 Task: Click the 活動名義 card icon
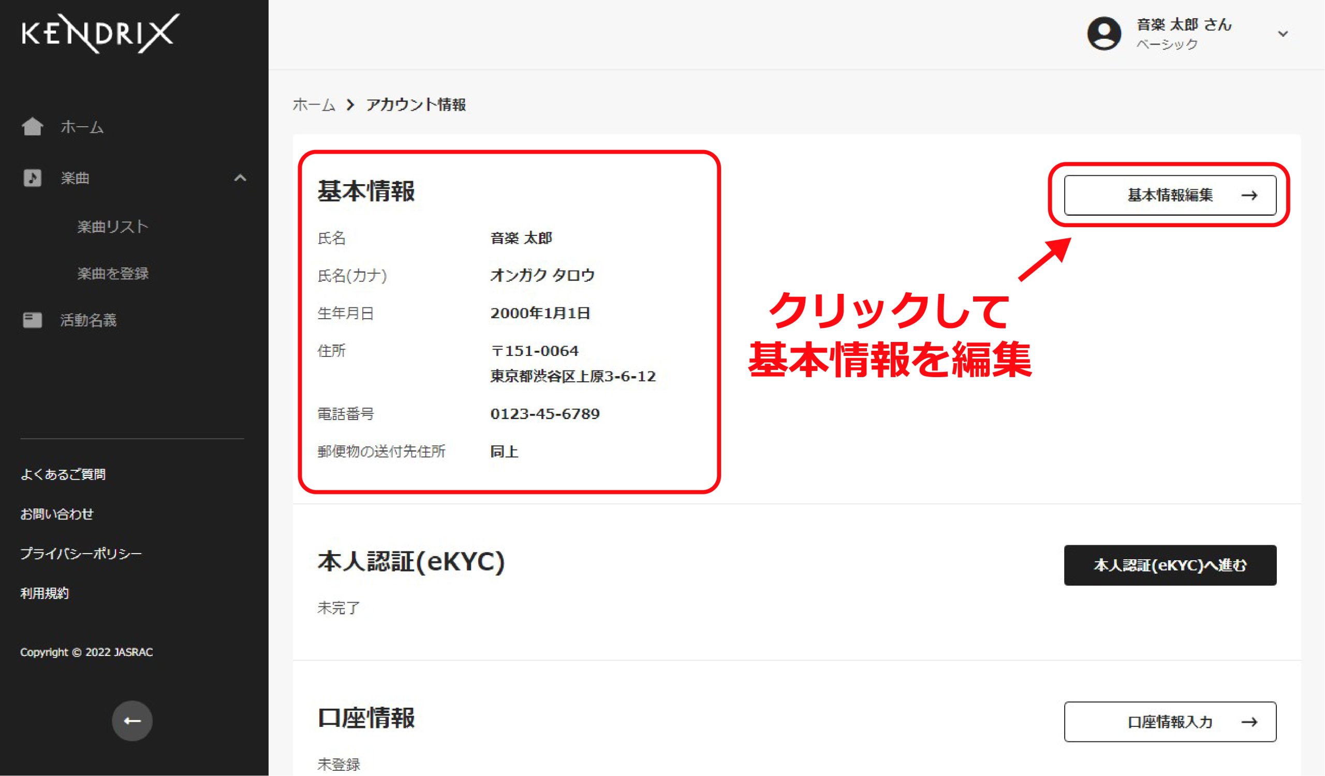[33, 320]
